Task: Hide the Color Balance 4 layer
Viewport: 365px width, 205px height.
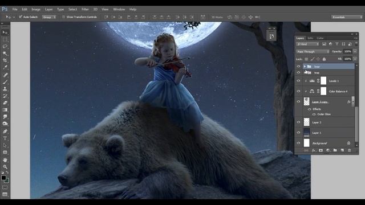Action: click(x=298, y=91)
